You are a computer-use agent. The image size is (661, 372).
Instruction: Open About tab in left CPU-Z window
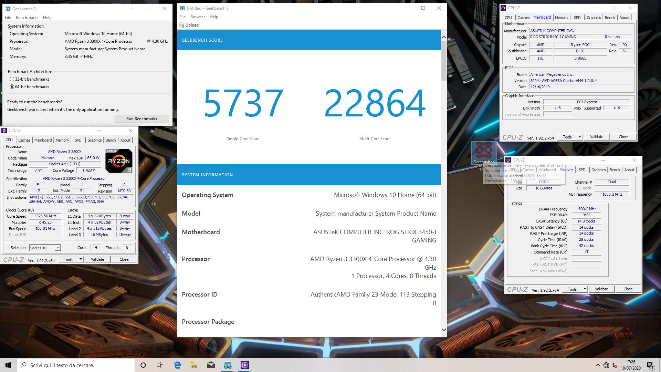(125, 140)
